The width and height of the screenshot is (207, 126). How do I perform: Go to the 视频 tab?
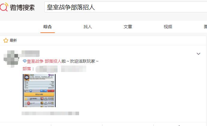click(x=168, y=27)
